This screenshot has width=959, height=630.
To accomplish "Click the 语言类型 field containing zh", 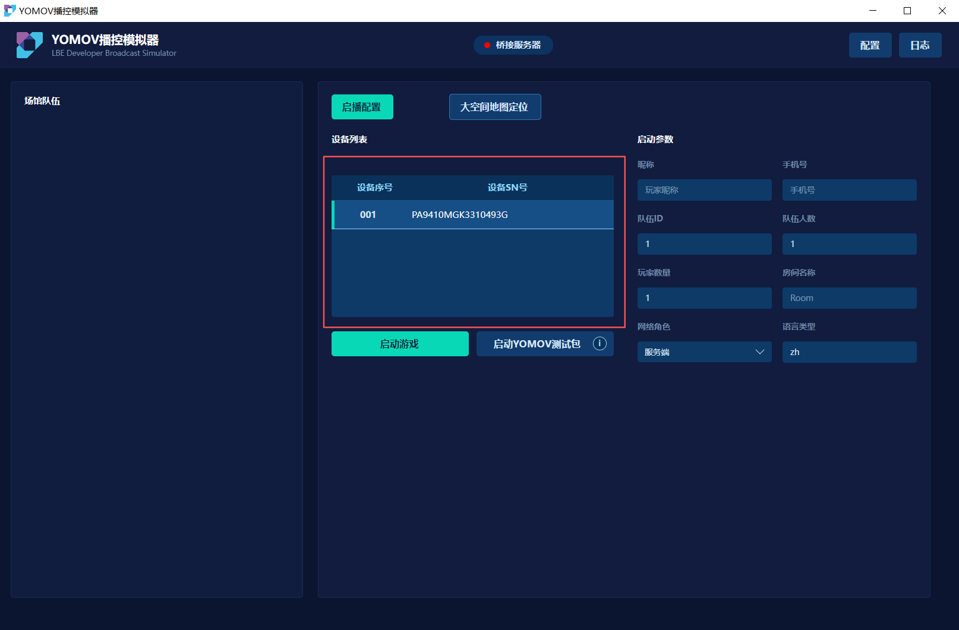I will click(850, 352).
